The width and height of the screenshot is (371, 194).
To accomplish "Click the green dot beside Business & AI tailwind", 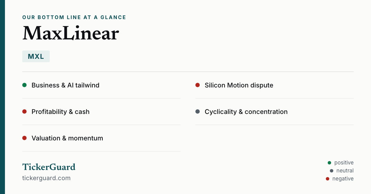I will point(24,85).
